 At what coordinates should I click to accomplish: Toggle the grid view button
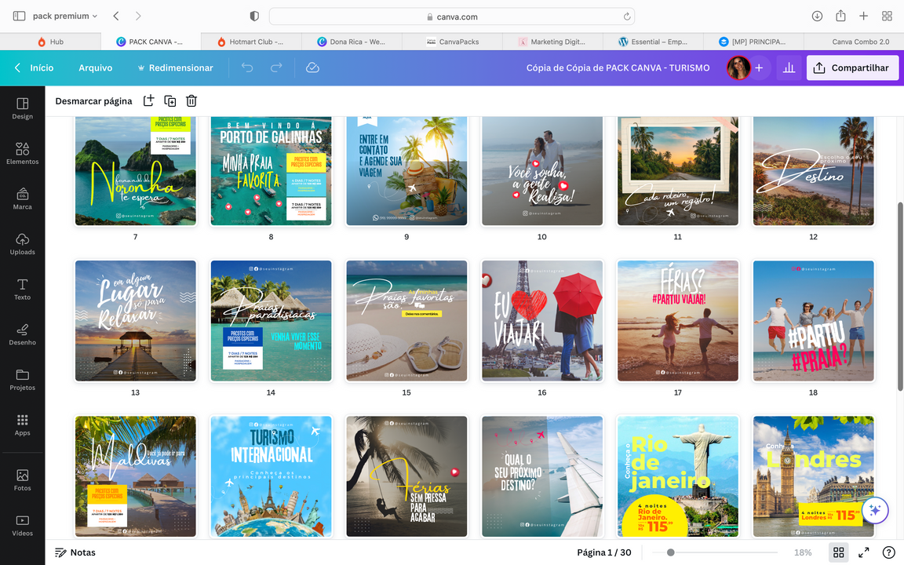[x=838, y=552]
